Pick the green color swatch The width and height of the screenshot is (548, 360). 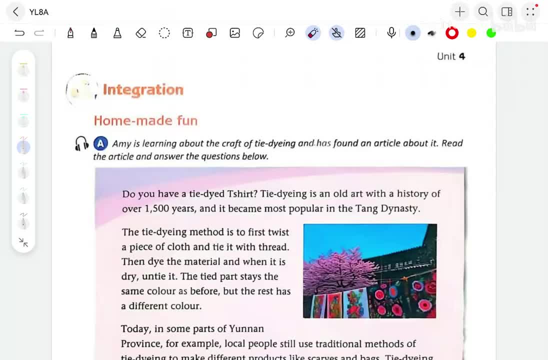click(x=491, y=33)
